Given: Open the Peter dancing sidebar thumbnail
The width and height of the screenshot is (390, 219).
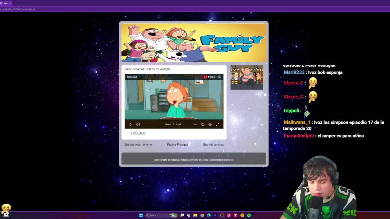Looking at the screenshot, I should tap(247, 78).
